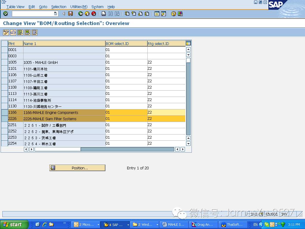Image resolution: width=305 pixels, height=229 pixels.
Task: Expand the grouped 4 SAP taskbar dropdown
Action: (128, 225)
